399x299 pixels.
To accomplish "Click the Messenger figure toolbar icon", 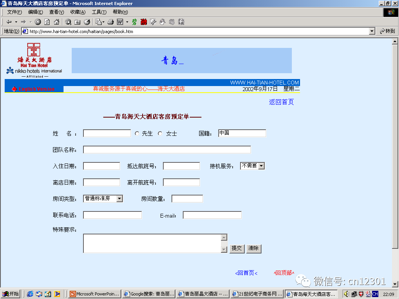I will [162, 22].
